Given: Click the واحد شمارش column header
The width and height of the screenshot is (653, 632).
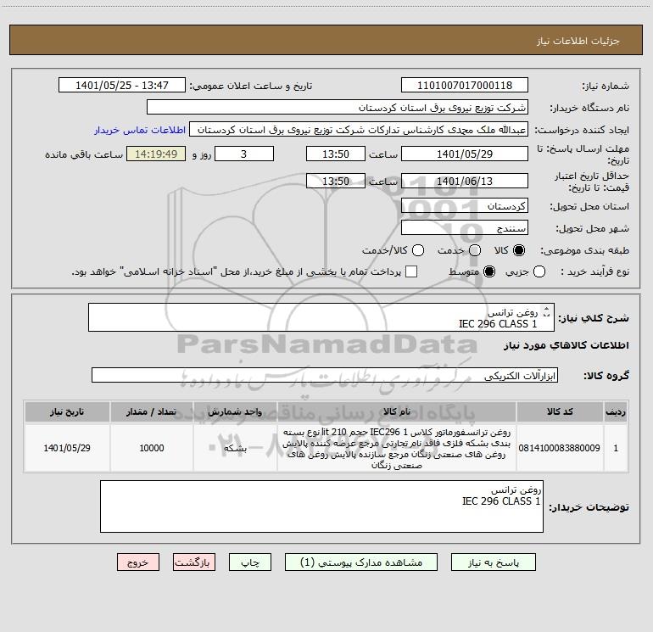Looking at the screenshot, I should (235, 411).
